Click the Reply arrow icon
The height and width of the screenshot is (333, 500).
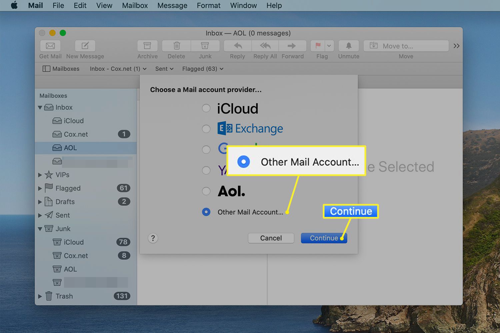pyautogui.click(x=238, y=46)
